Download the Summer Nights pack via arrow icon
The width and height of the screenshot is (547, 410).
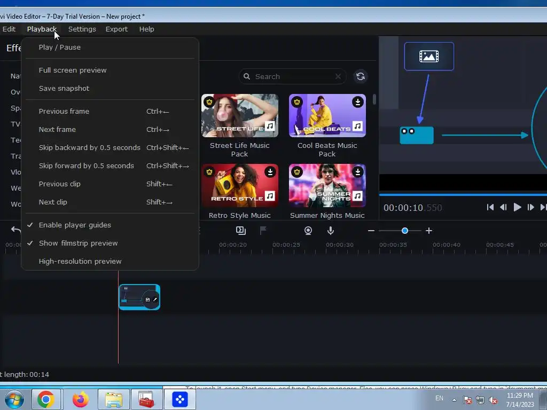pyautogui.click(x=357, y=171)
